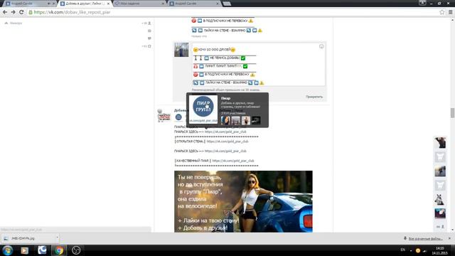Image resolution: width=455 pixels, height=256 pixels.
Task: Switch to the 'Мои задания' tab
Action: tap(138, 4)
